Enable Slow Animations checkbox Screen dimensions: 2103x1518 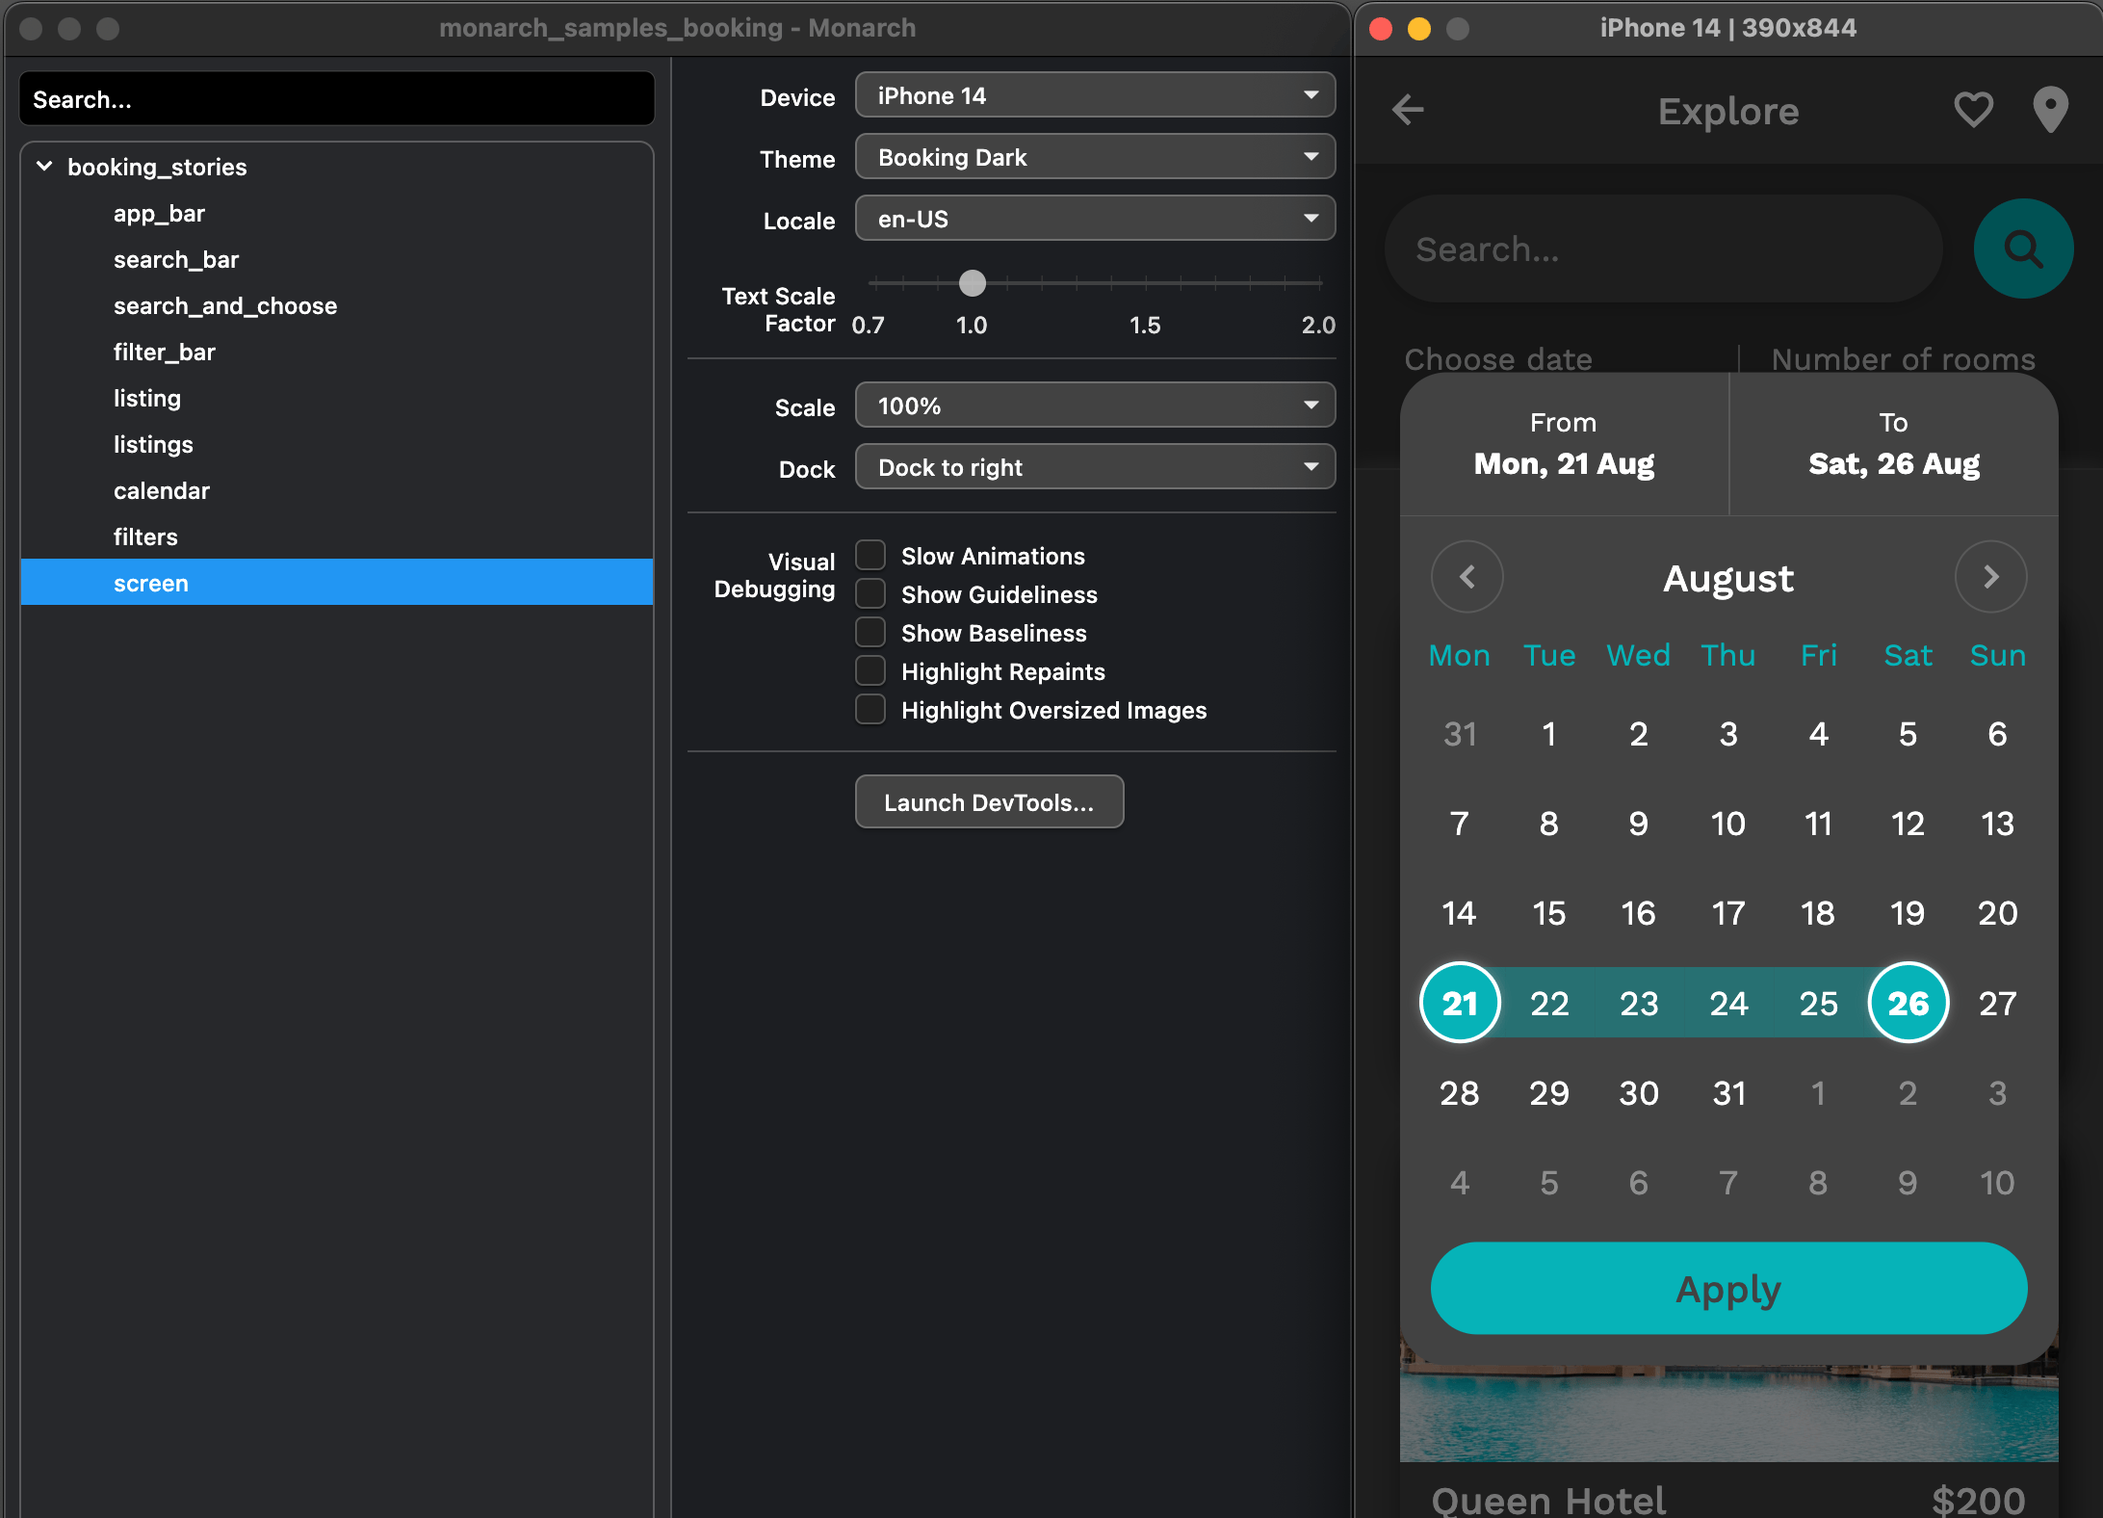coord(870,556)
